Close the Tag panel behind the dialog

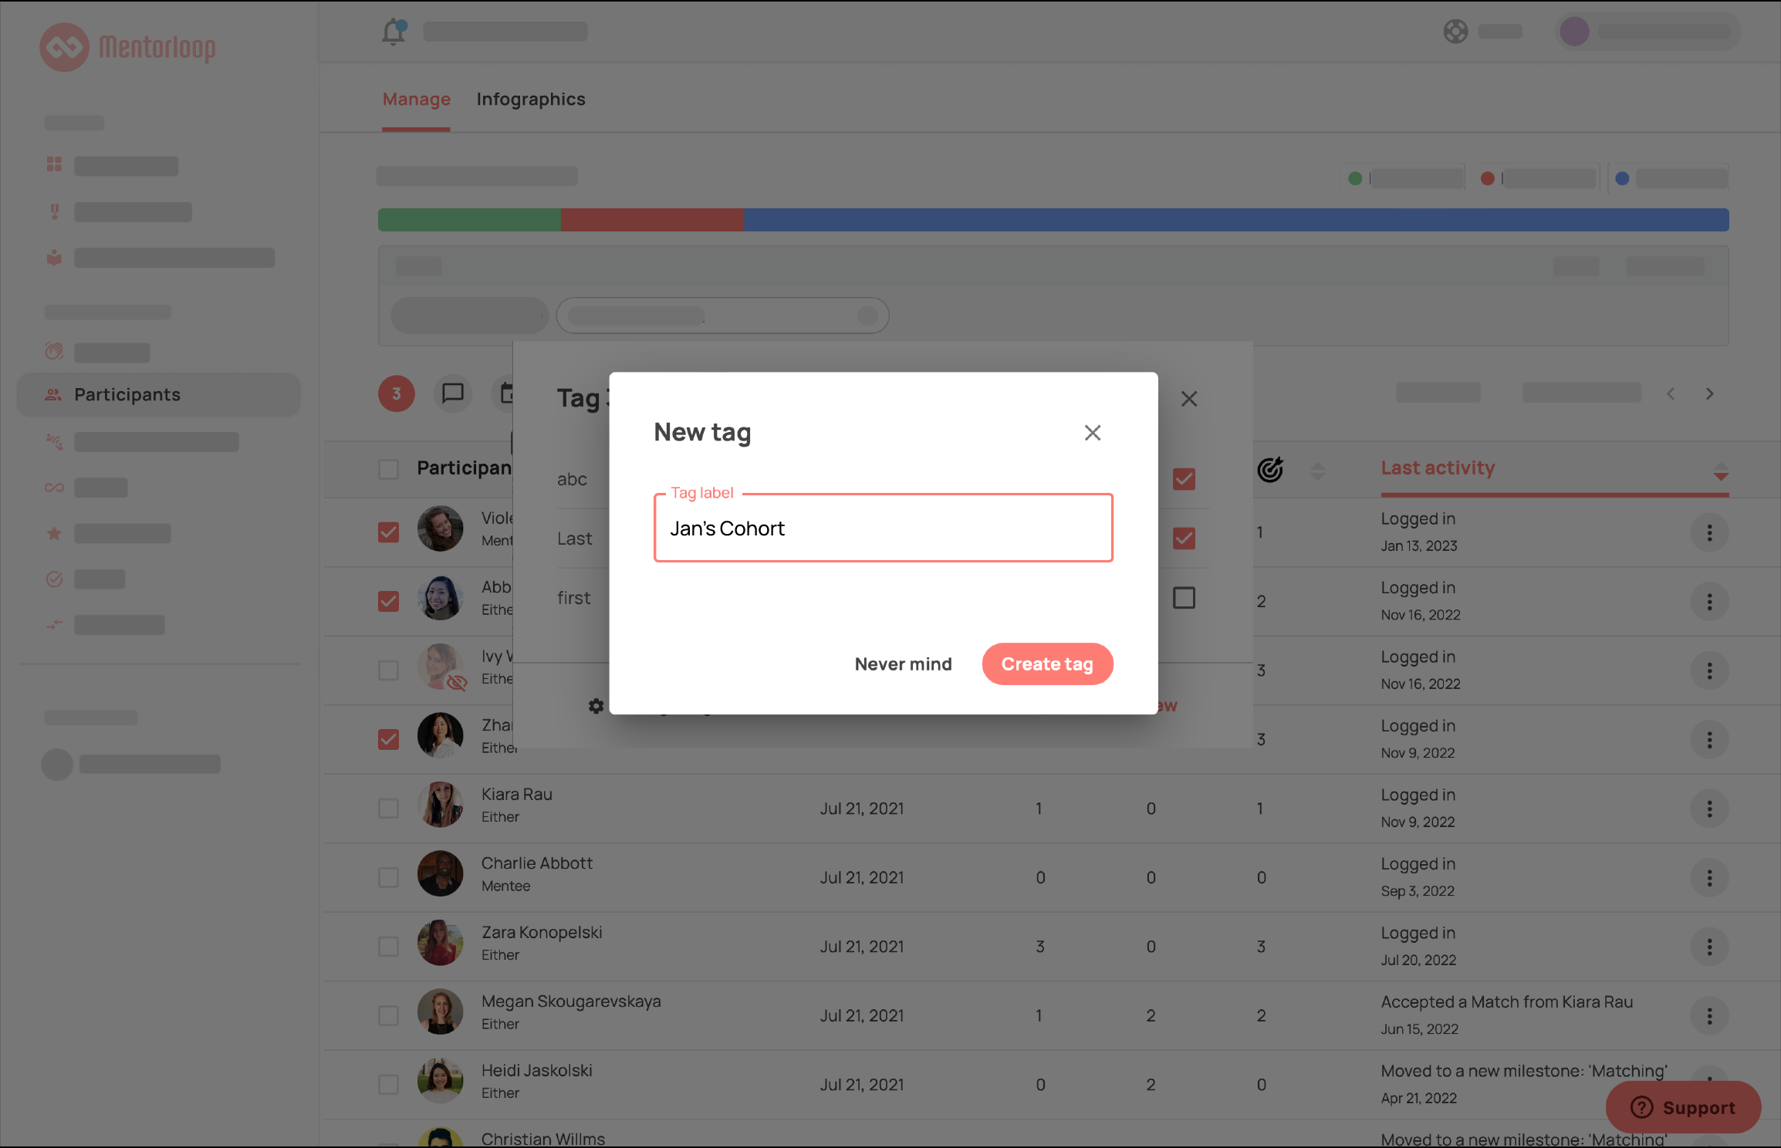point(1189,399)
